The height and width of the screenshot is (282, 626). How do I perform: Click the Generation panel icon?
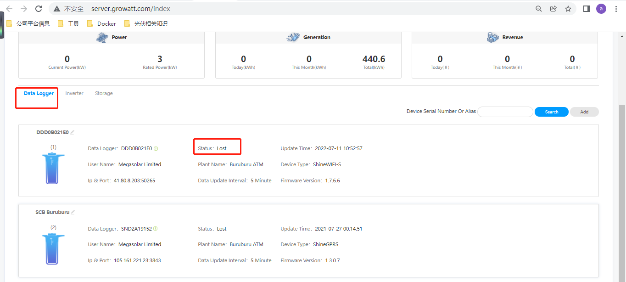(x=292, y=37)
